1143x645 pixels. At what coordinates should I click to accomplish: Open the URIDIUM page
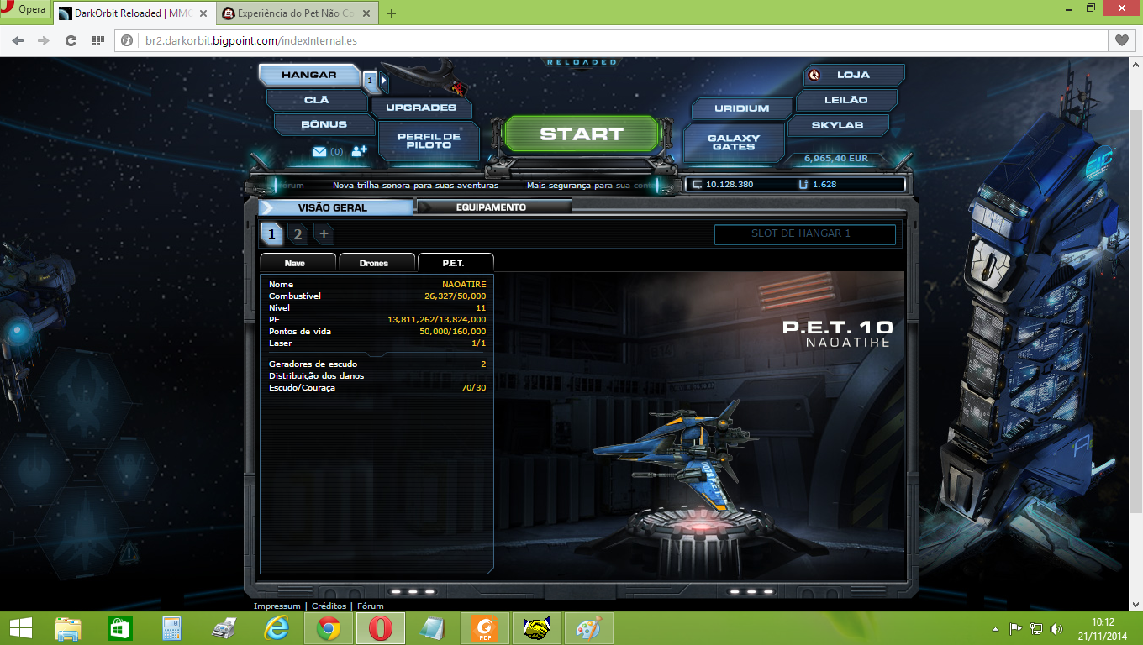pos(742,108)
